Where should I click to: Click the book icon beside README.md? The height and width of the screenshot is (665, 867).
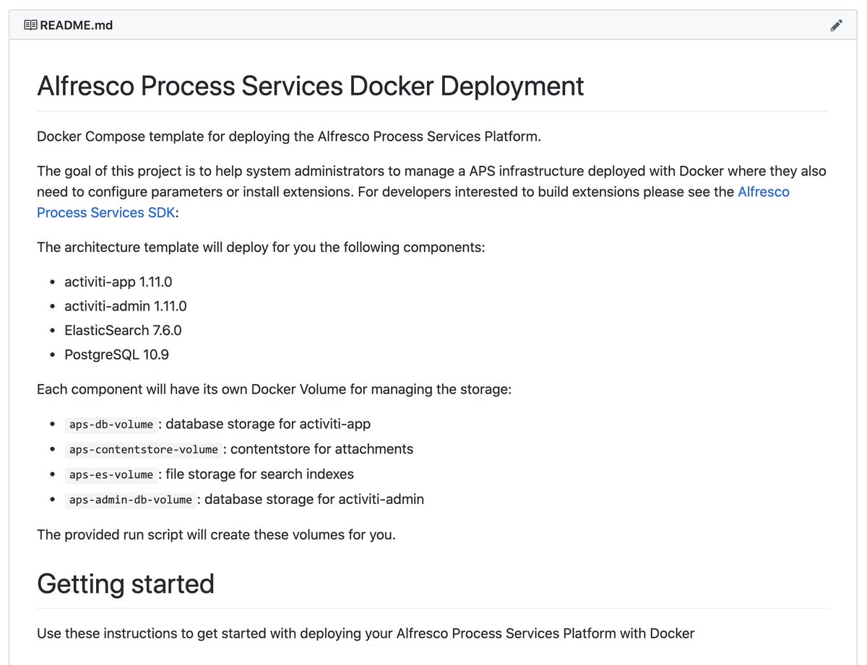[x=30, y=25]
